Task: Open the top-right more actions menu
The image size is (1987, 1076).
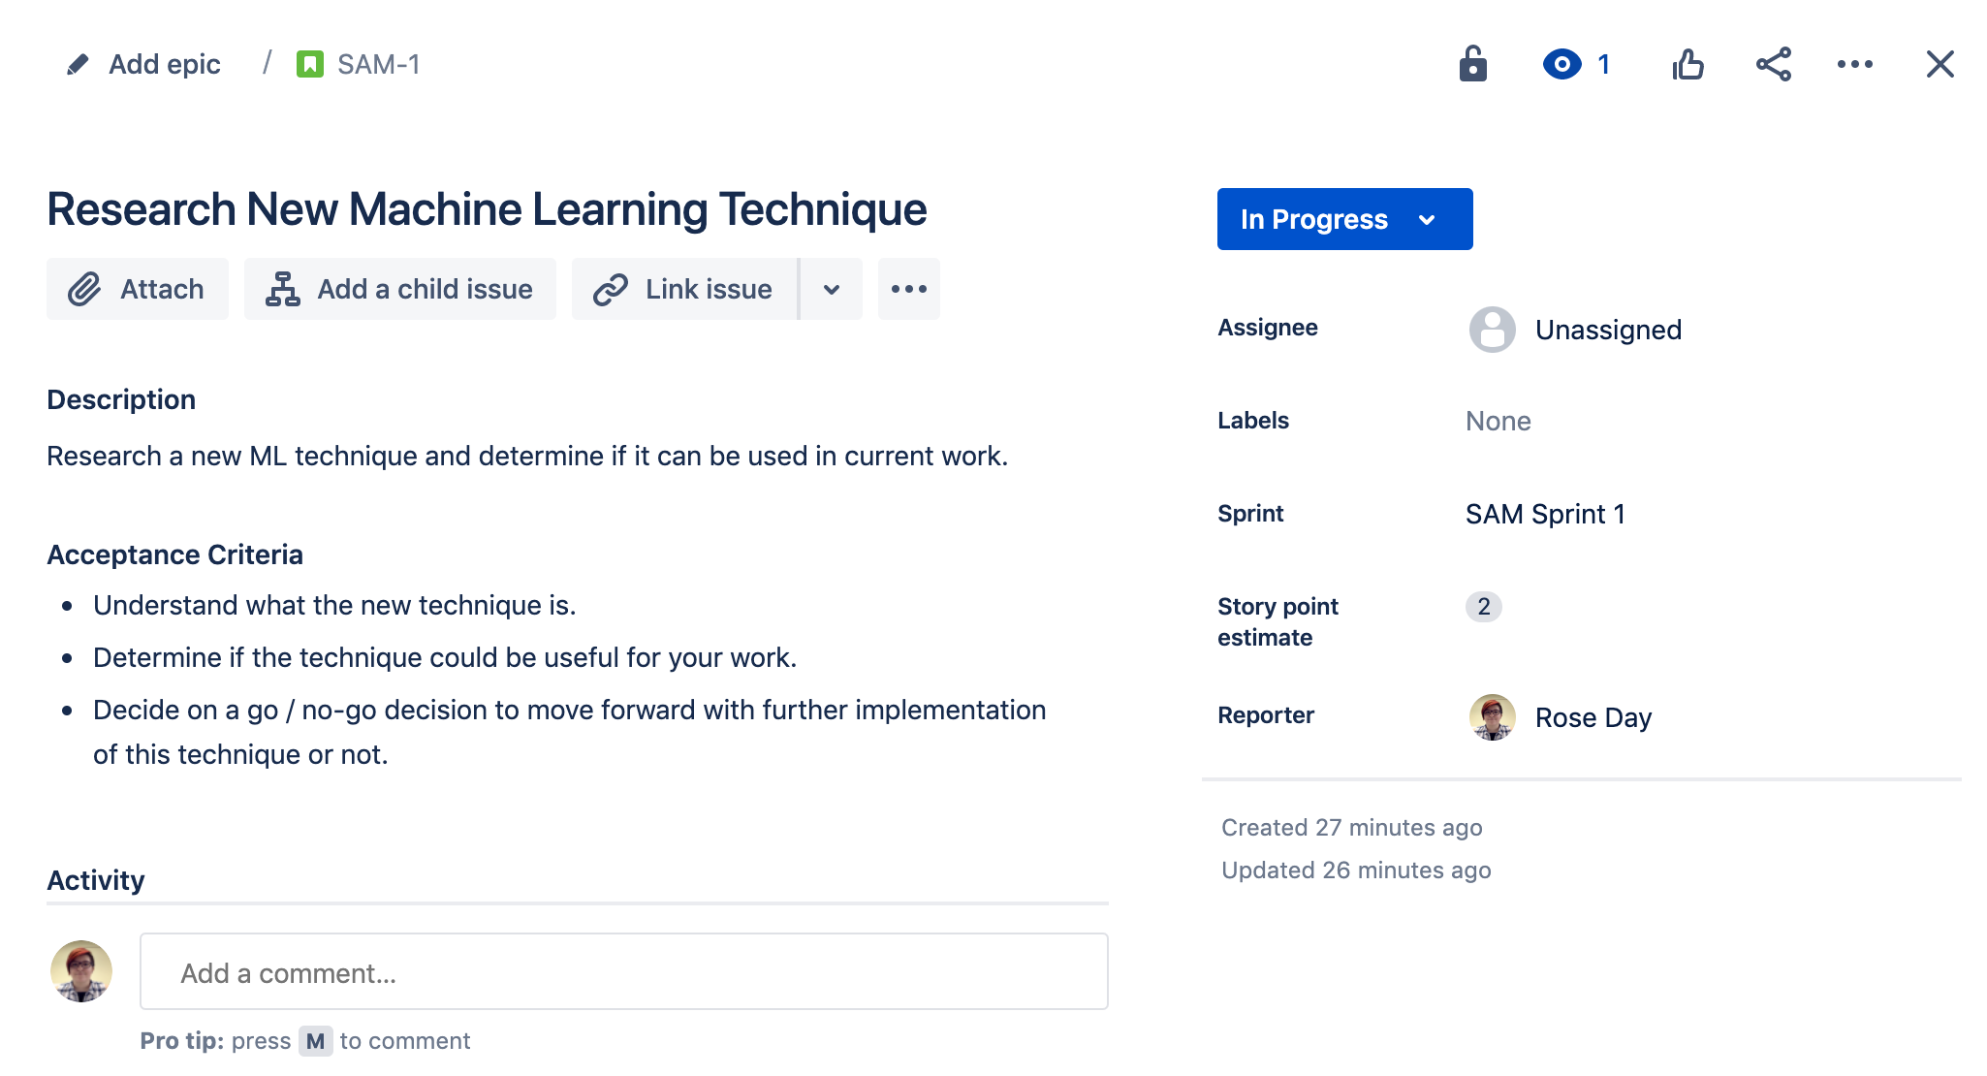Action: click(x=1854, y=65)
